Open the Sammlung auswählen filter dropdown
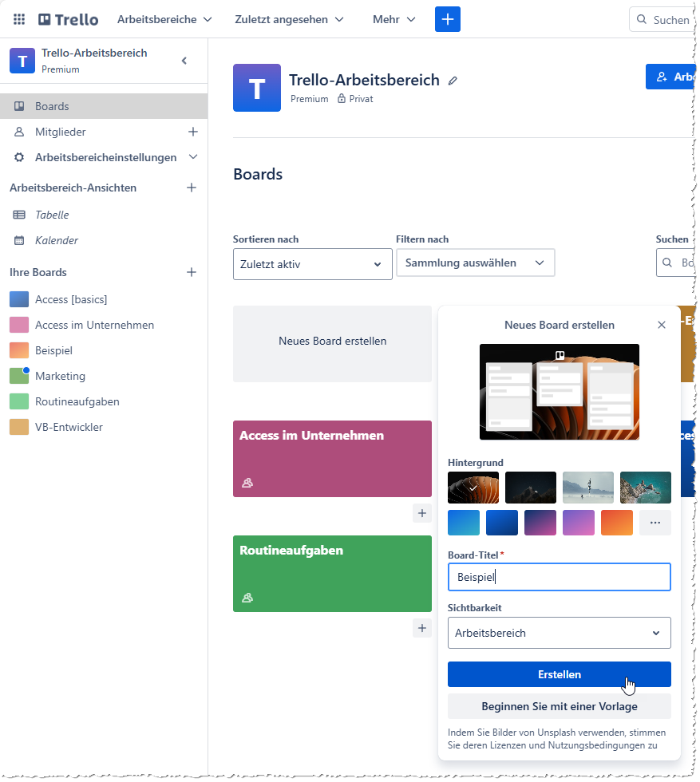 coord(475,263)
